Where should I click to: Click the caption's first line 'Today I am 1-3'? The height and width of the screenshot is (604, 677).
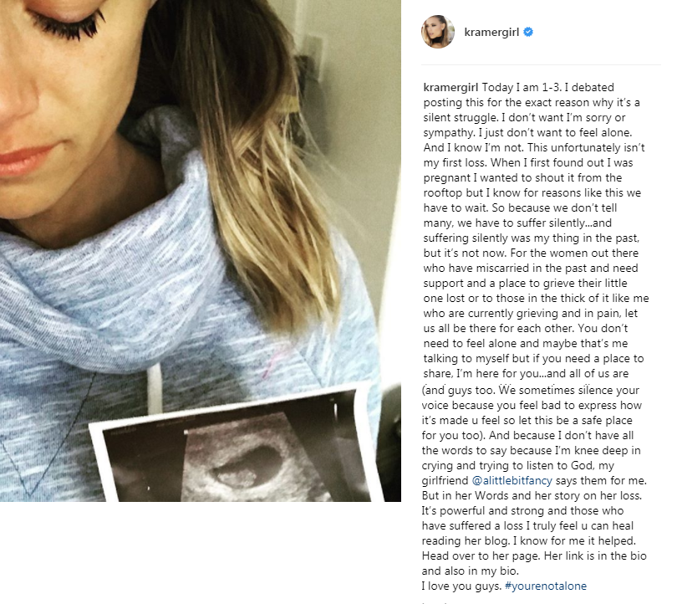point(517,88)
